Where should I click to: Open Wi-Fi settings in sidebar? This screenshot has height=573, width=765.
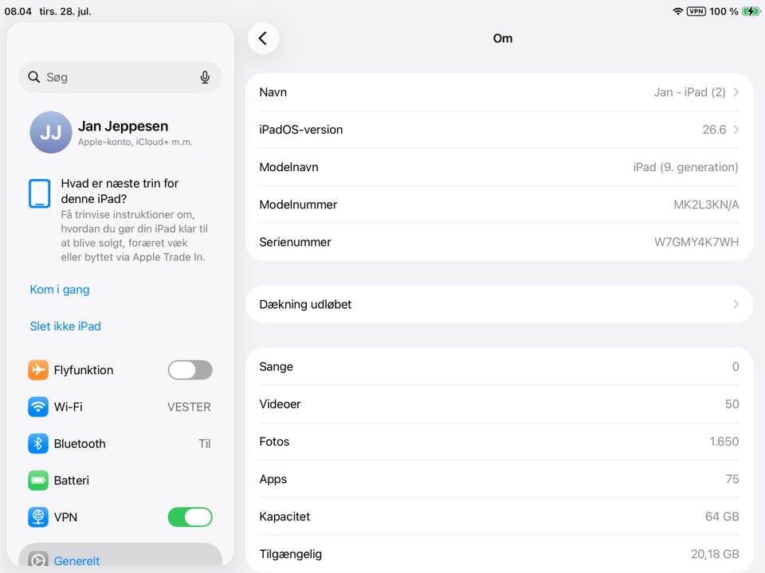[x=120, y=407]
